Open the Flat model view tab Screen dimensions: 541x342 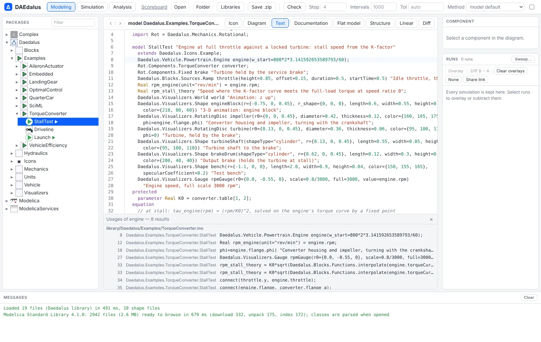(349, 23)
